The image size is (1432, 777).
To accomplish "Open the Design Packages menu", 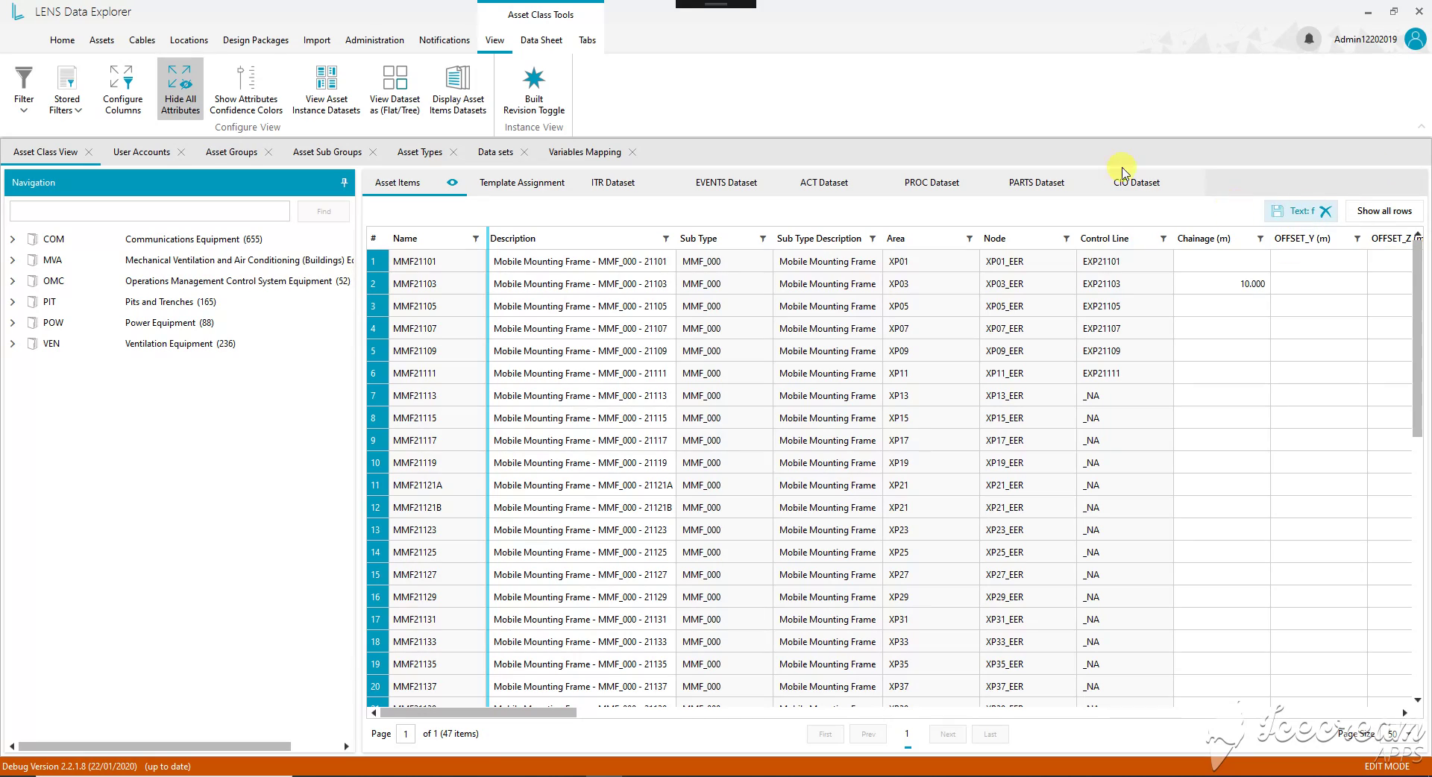I will click(255, 40).
